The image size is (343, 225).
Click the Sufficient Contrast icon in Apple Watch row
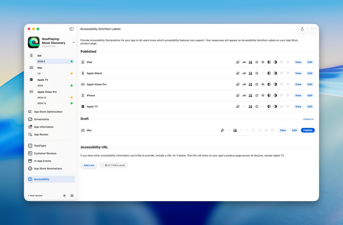275,73
